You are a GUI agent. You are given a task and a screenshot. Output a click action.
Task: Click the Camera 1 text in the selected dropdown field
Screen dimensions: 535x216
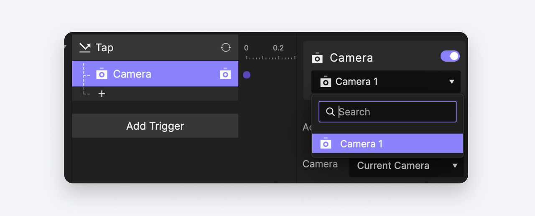click(x=357, y=82)
